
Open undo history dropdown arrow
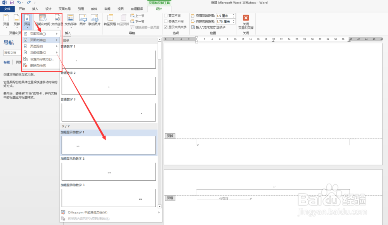click(23, 2)
